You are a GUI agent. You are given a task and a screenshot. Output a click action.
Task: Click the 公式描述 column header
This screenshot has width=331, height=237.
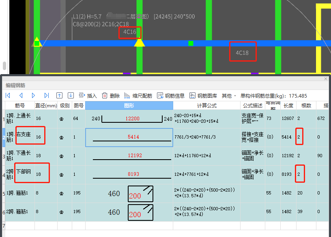coord(253,105)
